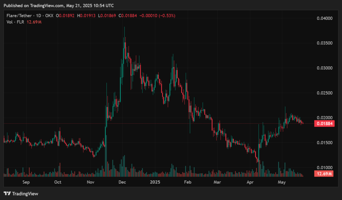Viewport: 342px width, 200px height.
Task: Click the 2025 label on time axis
Action: [155, 182]
